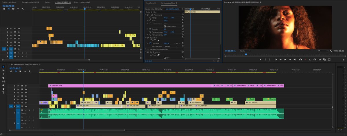Draw ellipse mask under Opacidade
Image resolution: width=347 pixels, height=136 pixels.
(151, 41)
